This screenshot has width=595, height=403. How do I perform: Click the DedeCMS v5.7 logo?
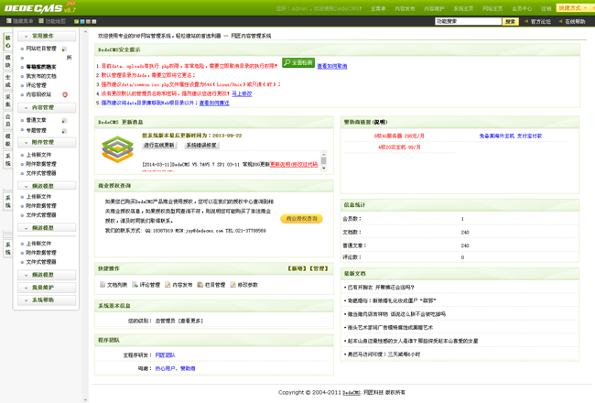point(40,7)
